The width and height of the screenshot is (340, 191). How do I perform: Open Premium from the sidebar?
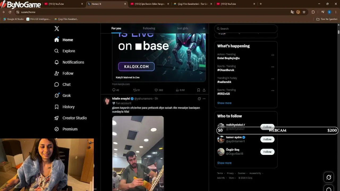tap(66, 129)
